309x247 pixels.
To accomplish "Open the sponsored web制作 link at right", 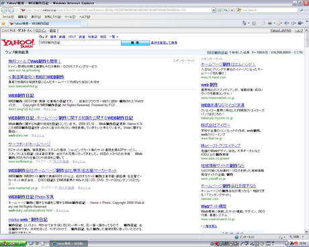I will 209,85.
